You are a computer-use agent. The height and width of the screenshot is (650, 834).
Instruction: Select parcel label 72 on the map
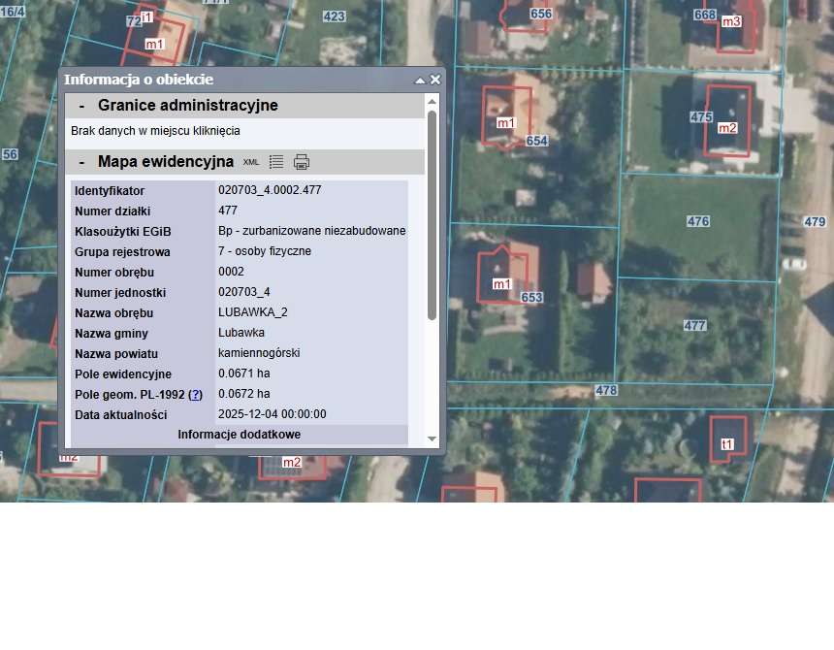coord(134,21)
